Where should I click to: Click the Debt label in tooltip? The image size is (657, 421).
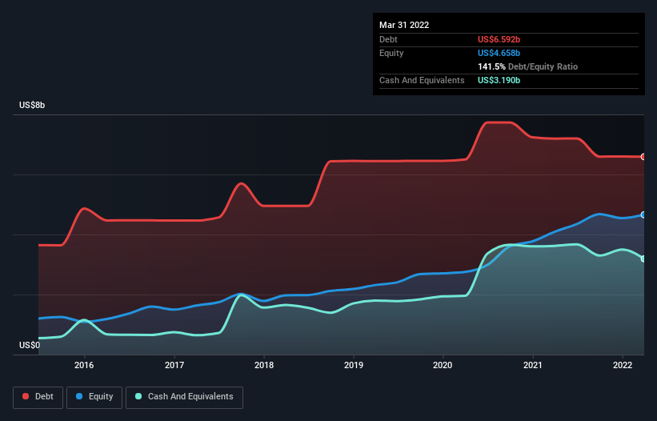tap(388, 39)
